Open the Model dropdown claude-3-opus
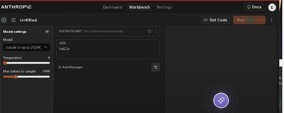This screenshot has height=113, width=284. click(x=26, y=47)
